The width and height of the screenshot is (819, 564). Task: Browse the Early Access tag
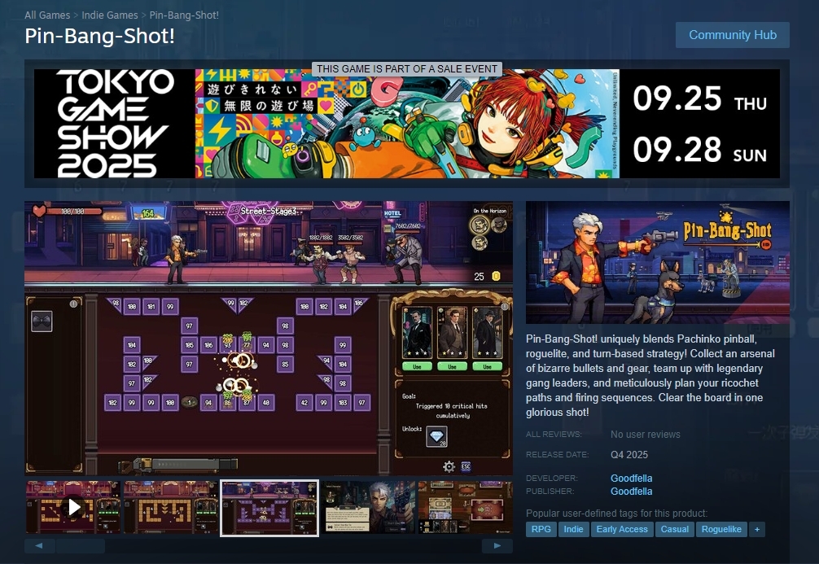622,529
